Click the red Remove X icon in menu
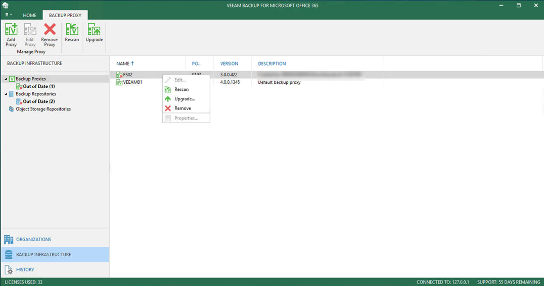This screenshot has width=544, height=286. (x=168, y=108)
